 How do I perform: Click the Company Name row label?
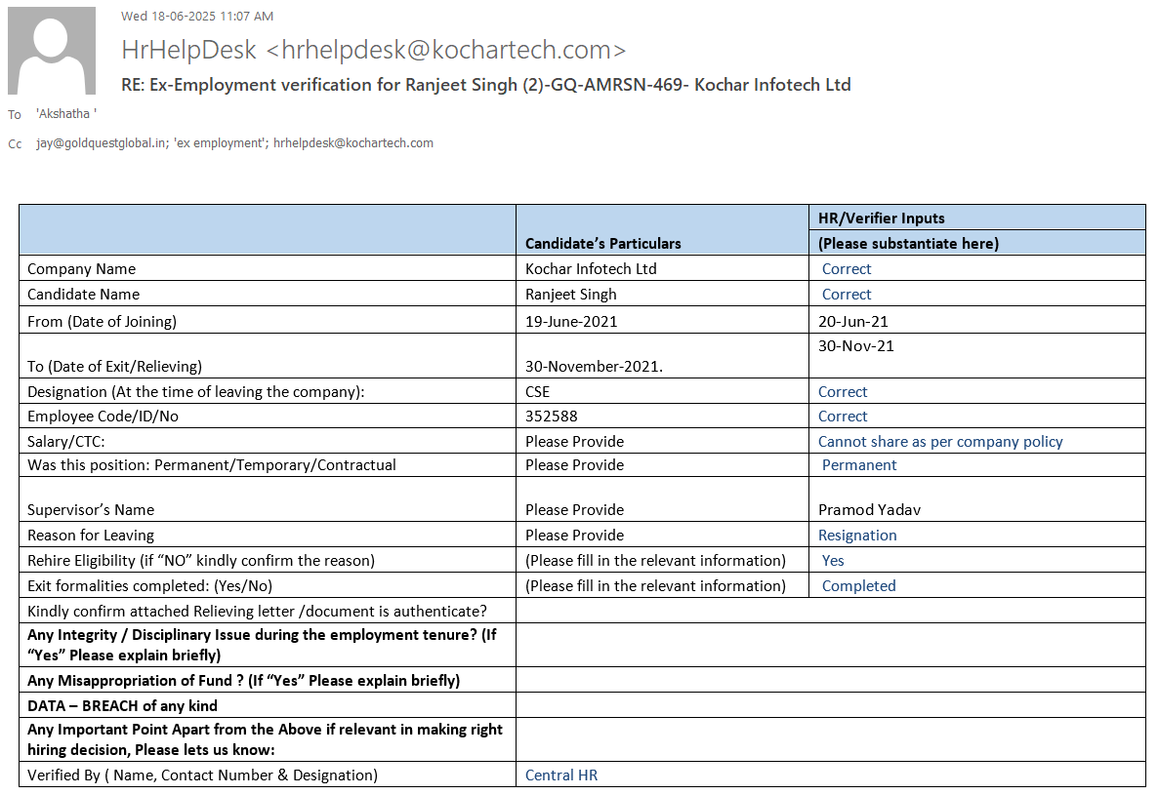pyautogui.click(x=81, y=268)
